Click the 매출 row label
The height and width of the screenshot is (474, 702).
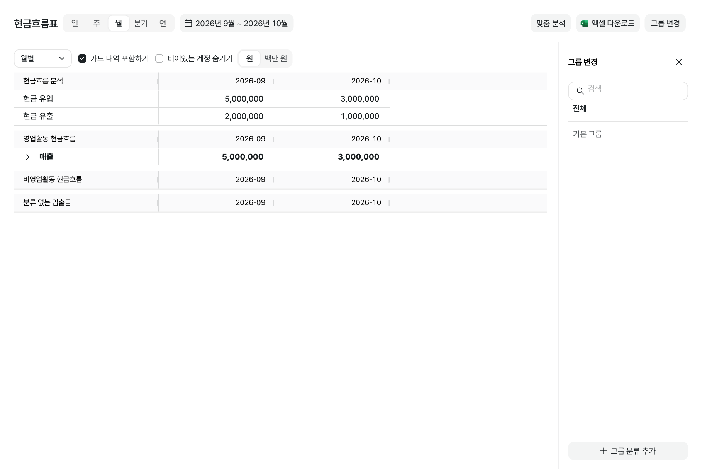pyautogui.click(x=46, y=157)
